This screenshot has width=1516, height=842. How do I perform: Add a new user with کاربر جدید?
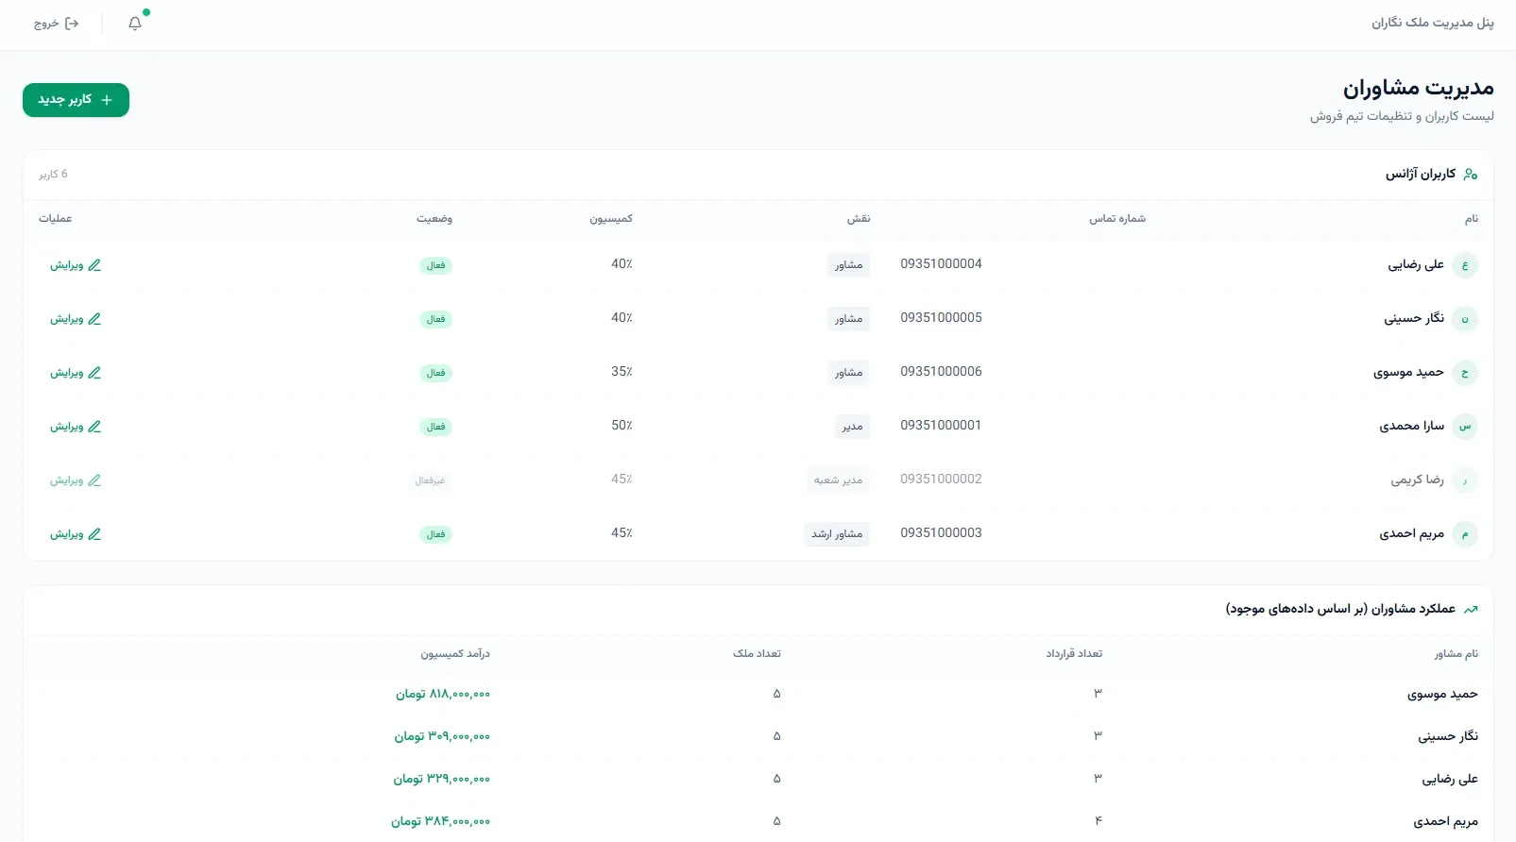click(76, 100)
